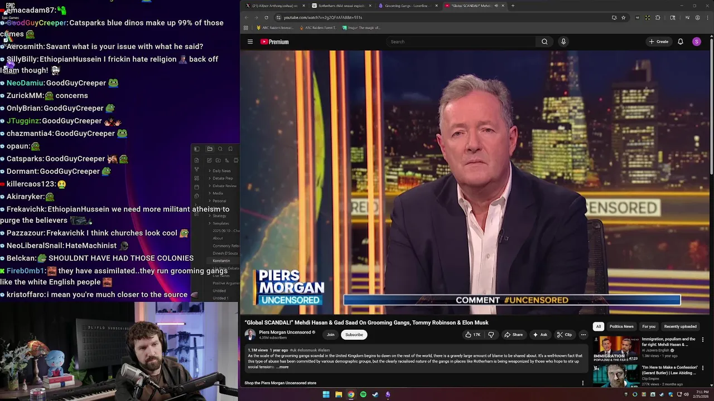
Task: Click the Chrome address bar URL
Action: point(323,17)
